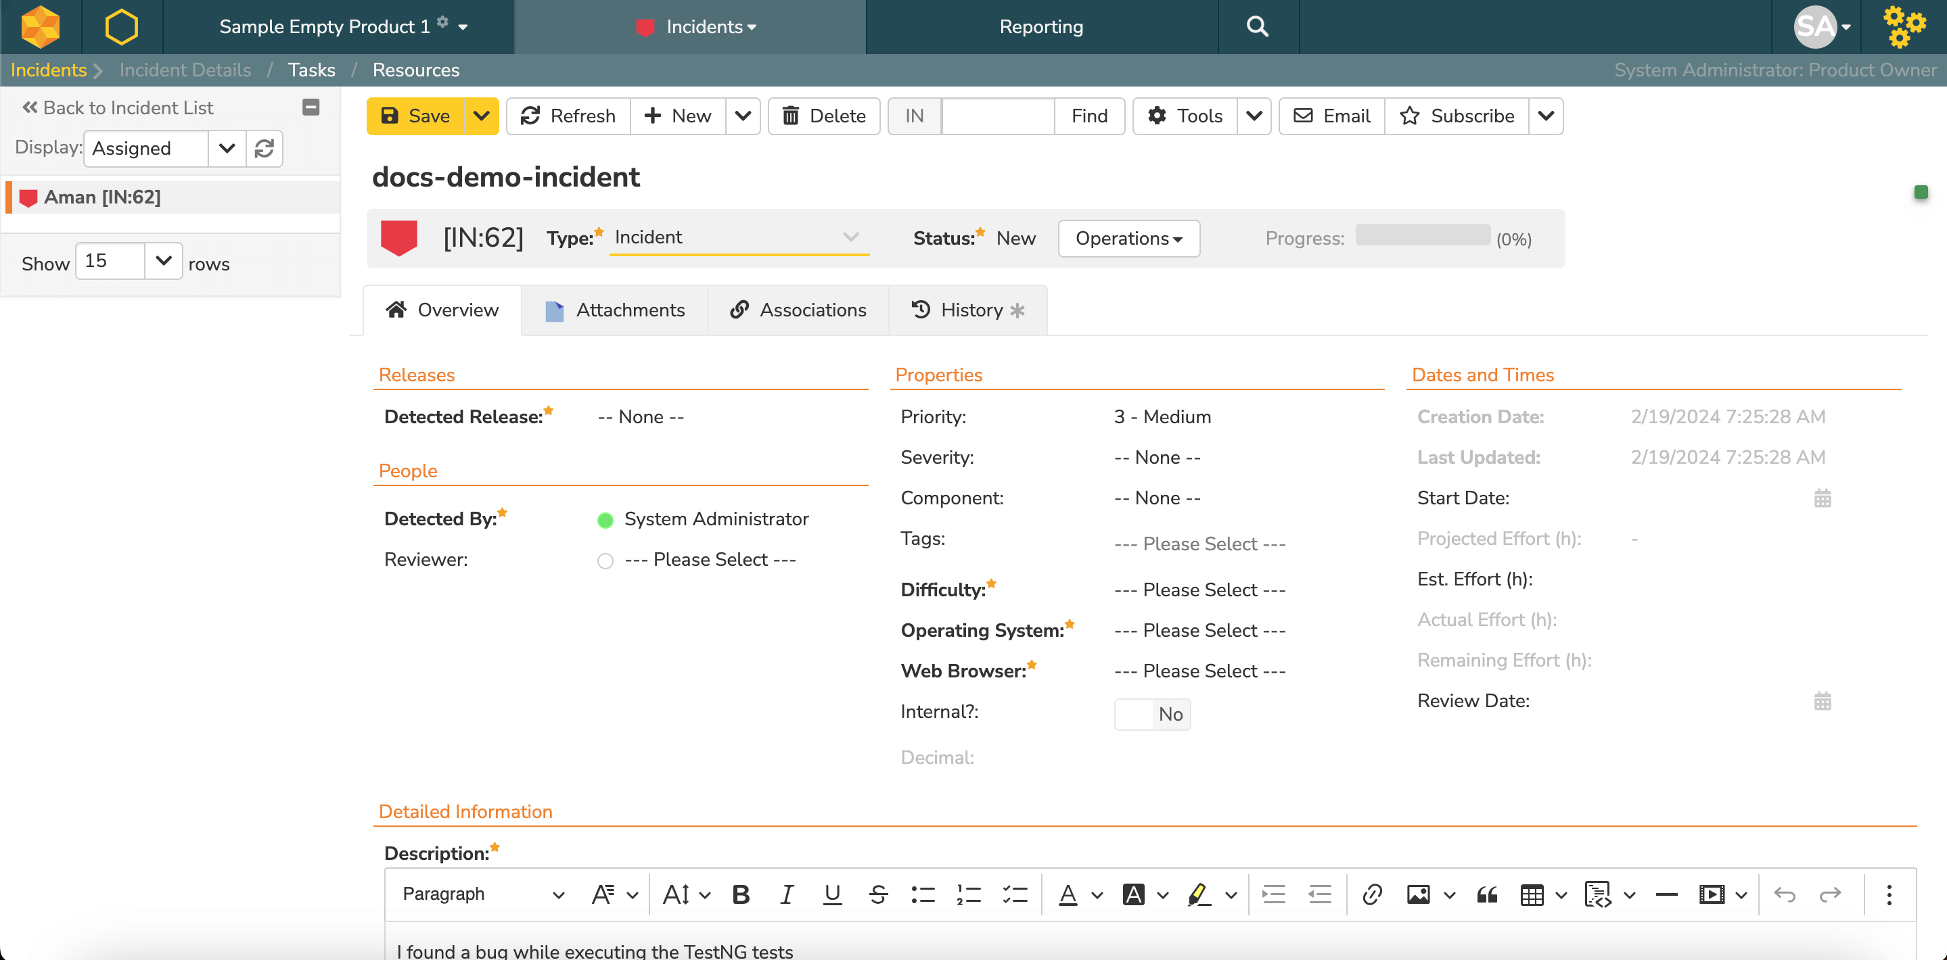The height and width of the screenshot is (960, 1947).
Task: Click the undo arrow in the editor toolbar
Action: tap(1785, 894)
